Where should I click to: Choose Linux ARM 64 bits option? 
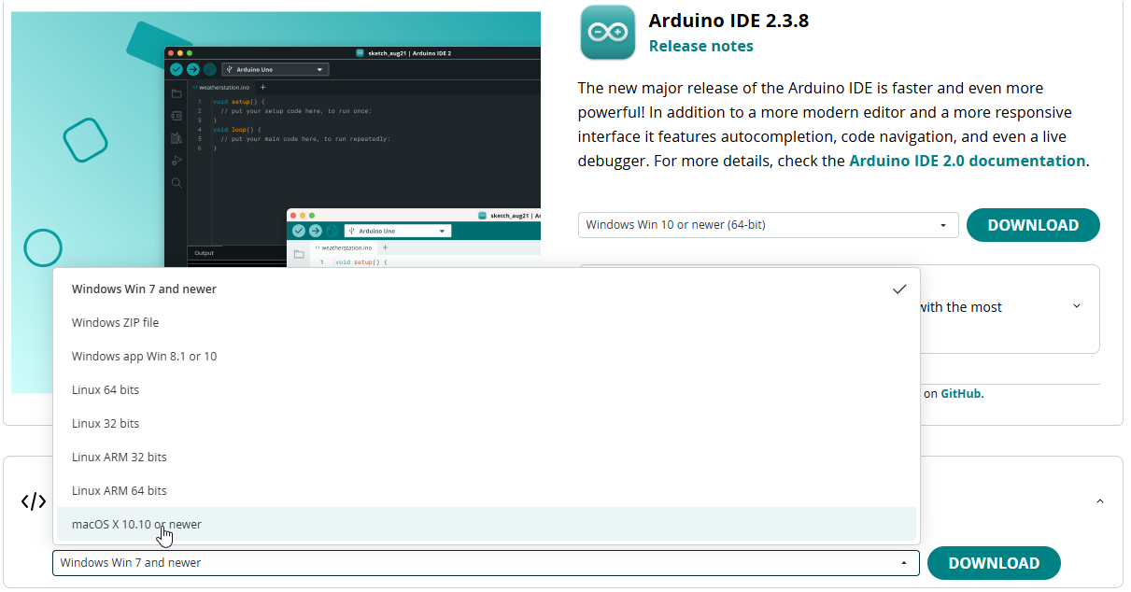(487, 491)
